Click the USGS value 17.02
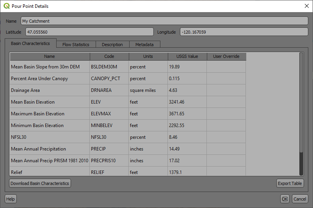 tap(187, 161)
